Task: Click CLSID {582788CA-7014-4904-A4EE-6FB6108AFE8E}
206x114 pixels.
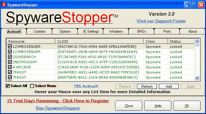Action: [97, 47]
